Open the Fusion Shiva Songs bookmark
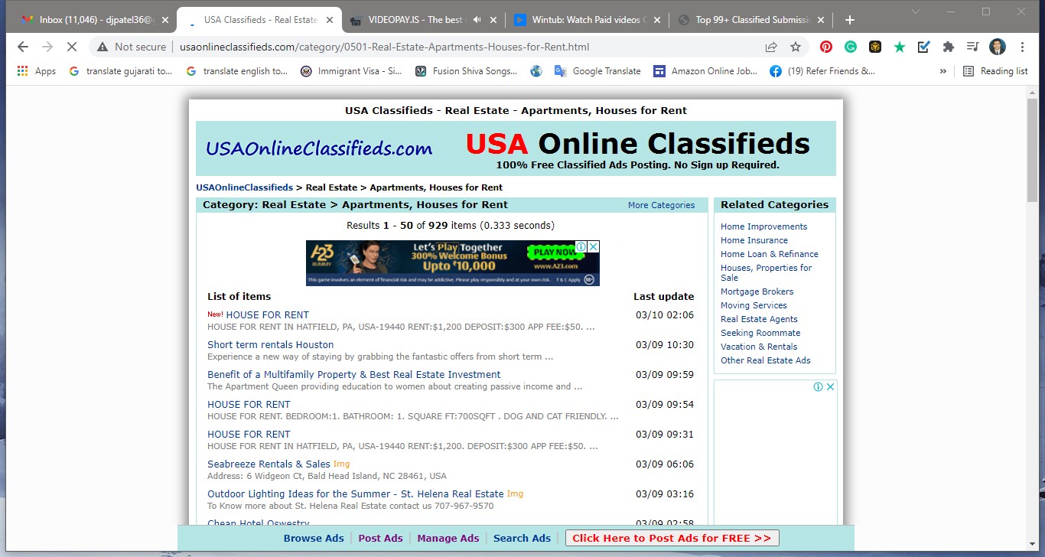Viewport: 1045px width, 557px height. point(467,71)
